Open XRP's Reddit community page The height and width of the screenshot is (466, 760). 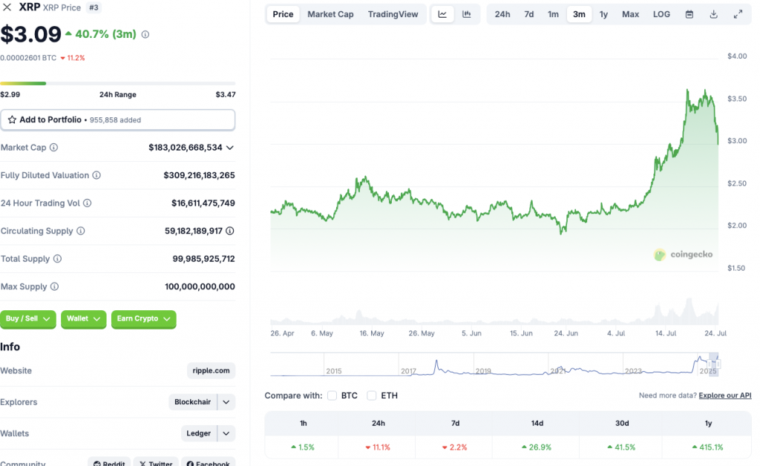(x=108, y=462)
